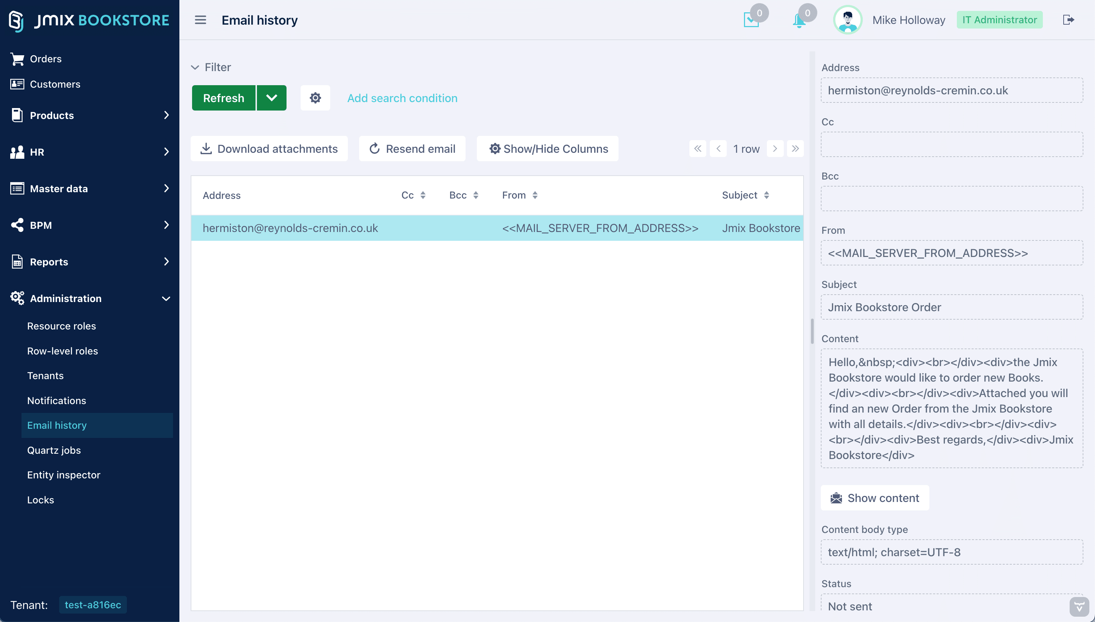Select Email history menu item
Viewport: 1095px width, 622px height.
pyautogui.click(x=97, y=425)
